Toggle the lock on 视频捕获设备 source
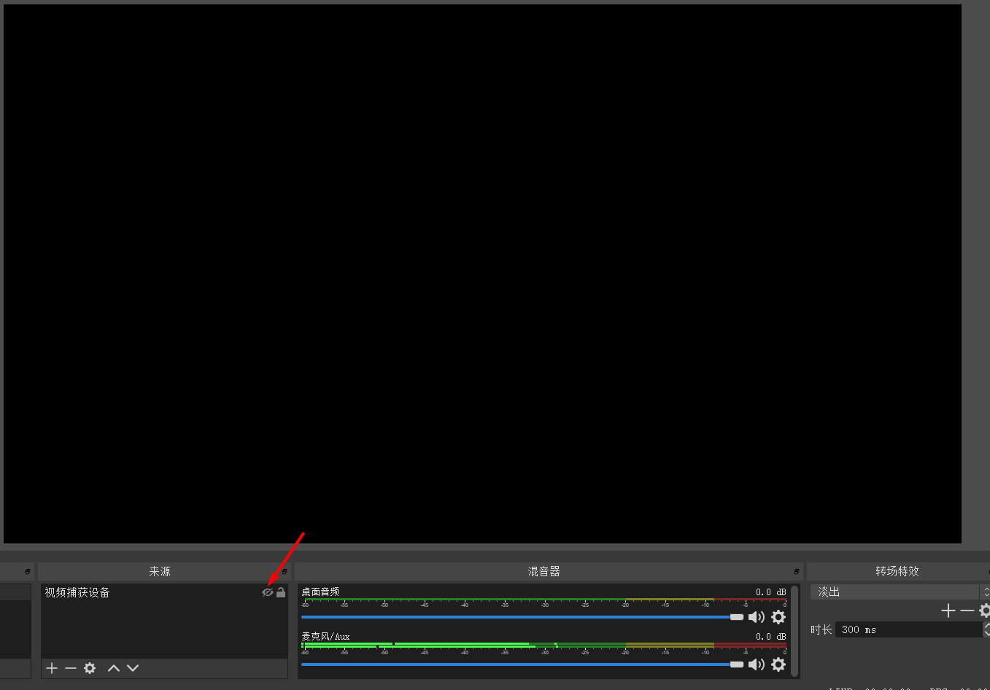The image size is (990, 690). tap(281, 592)
